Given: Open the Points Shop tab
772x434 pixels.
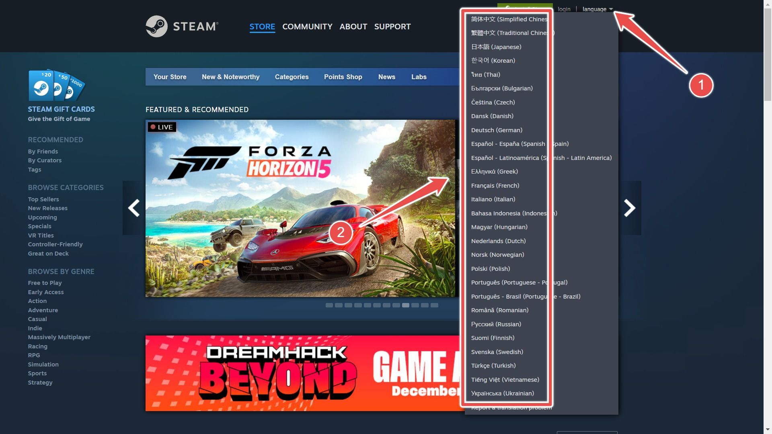Looking at the screenshot, I should pyautogui.click(x=343, y=76).
